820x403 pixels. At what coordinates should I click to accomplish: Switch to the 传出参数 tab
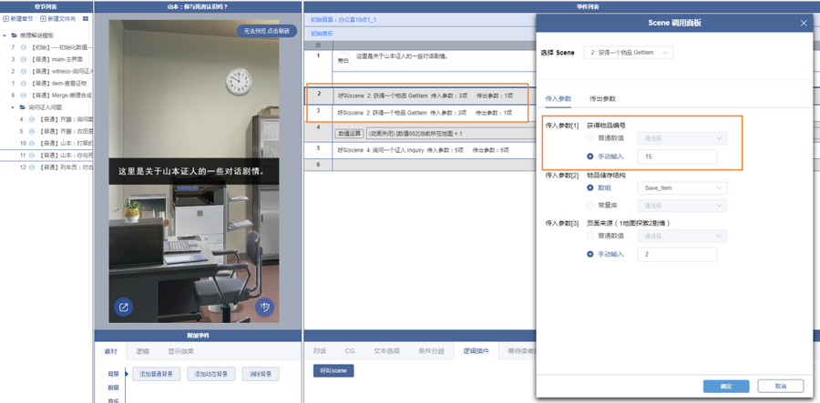(x=602, y=98)
